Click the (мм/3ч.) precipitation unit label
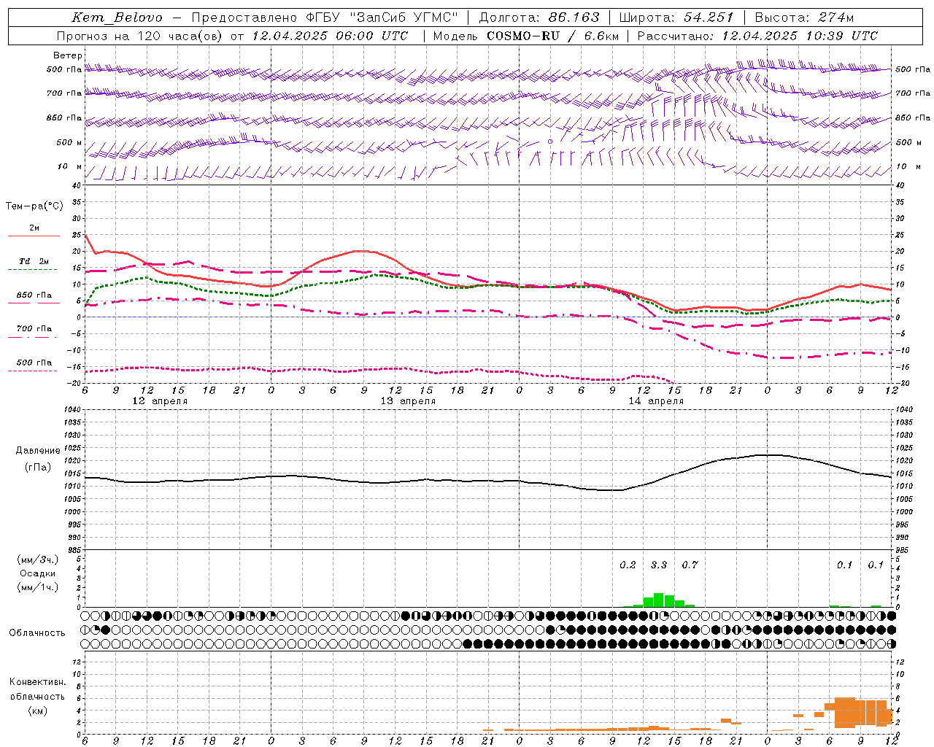The image size is (934, 747). [x=38, y=560]
